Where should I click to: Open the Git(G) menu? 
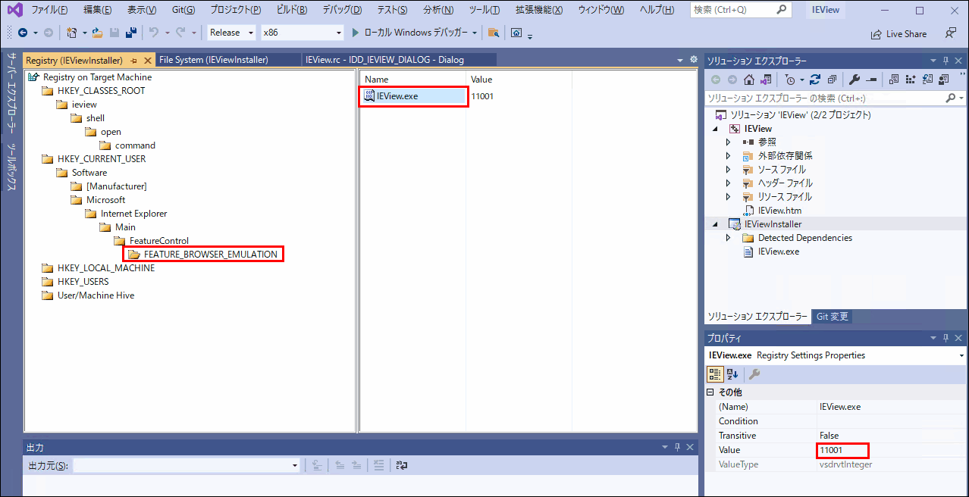coord(183,10)
